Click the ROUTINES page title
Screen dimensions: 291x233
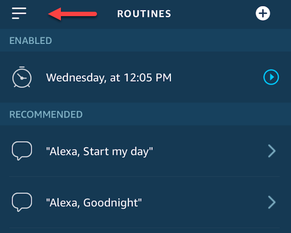click(x=144, y=14)
